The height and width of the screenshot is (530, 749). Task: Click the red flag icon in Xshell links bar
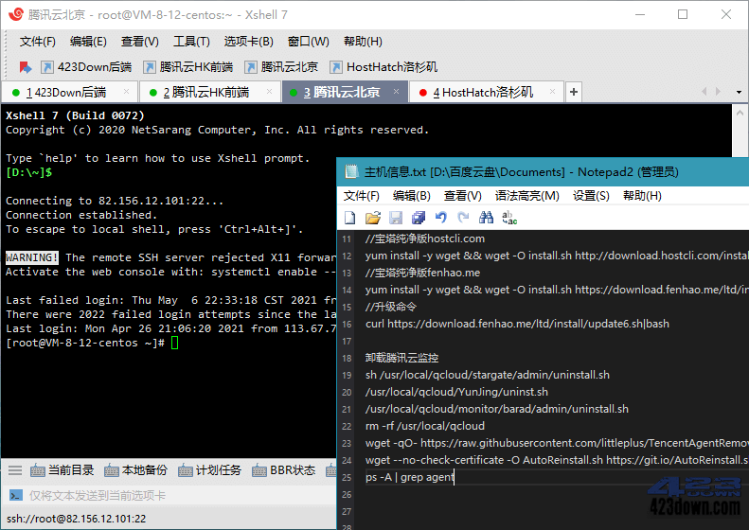[25, 67]
